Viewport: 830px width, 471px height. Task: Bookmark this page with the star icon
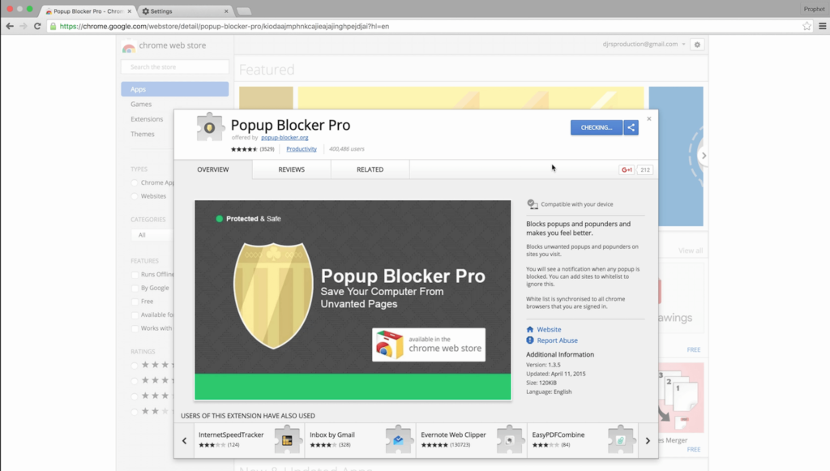(806, 26)
